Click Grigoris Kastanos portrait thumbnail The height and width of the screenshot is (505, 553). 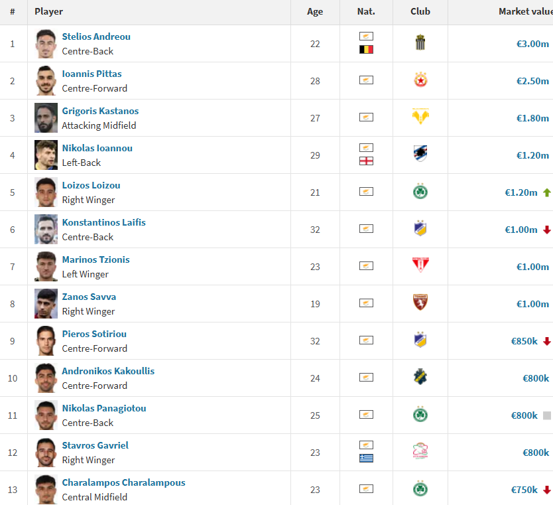[x=46, y=118]
